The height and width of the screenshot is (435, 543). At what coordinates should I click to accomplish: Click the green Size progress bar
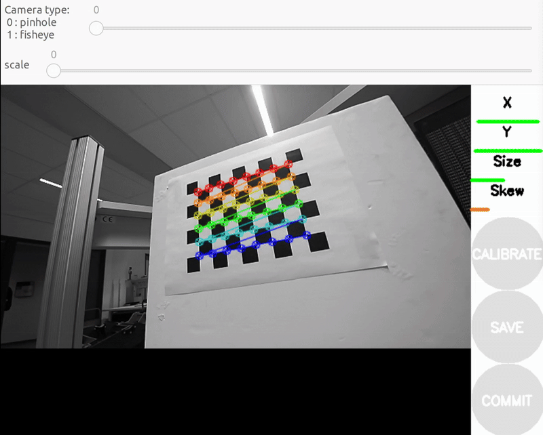pos(487,180)
